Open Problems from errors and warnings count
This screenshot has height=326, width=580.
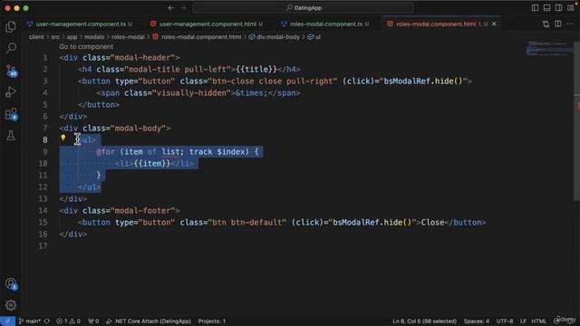tap(68, 321)
